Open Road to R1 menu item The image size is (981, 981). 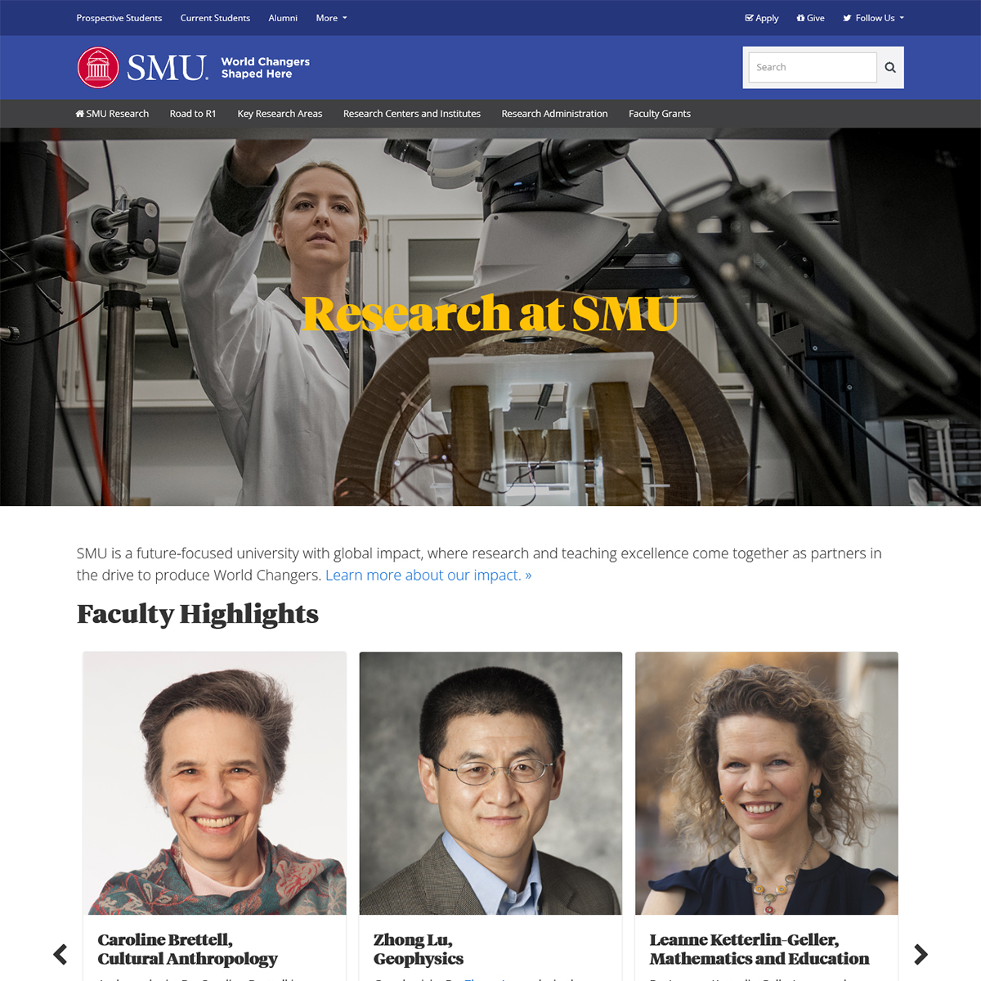click(193, 114)
